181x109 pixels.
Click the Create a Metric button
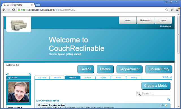coord(156,86)
